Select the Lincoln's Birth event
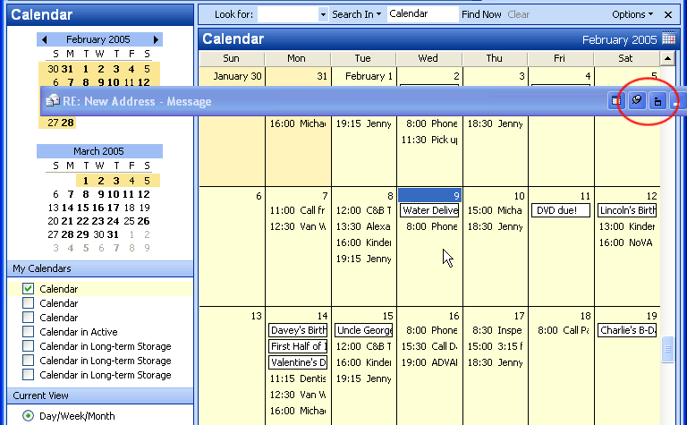 point(627,210)
